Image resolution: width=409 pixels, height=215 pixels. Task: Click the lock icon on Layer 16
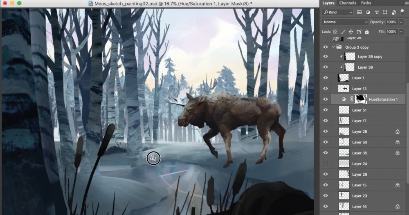(x=397, y=206)
